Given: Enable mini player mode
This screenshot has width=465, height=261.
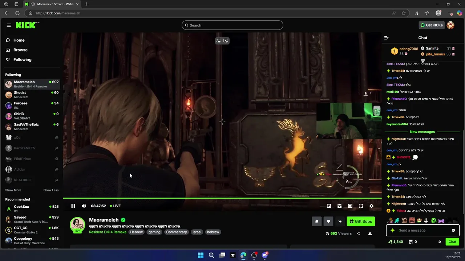Looking at the screenshot, I should (x=329, y=206).
